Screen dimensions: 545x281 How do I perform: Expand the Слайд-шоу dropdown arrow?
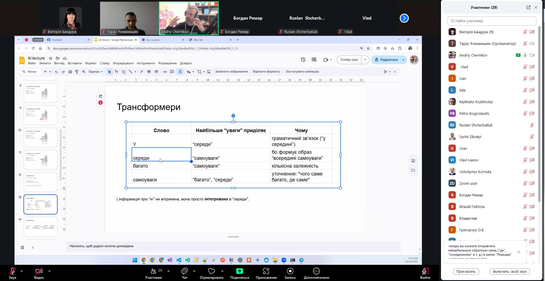click(365, 60)
